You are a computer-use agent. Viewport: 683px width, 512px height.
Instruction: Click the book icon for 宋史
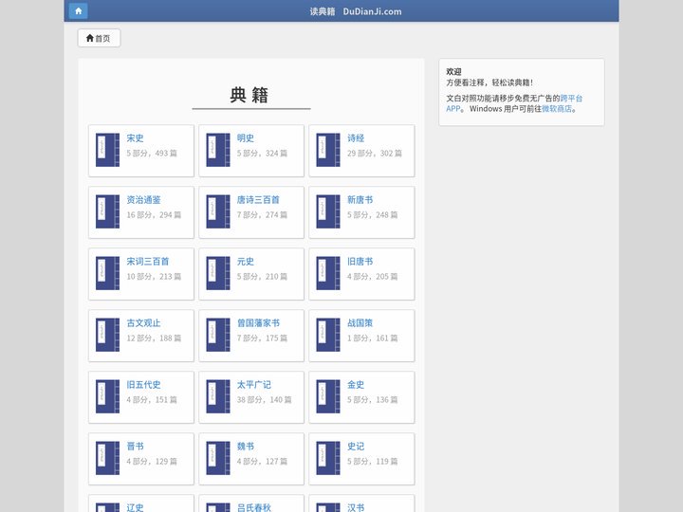[107, 150]
